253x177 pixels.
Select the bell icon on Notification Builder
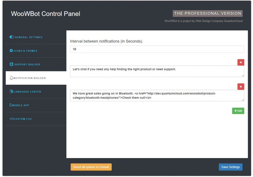click(x=11, y=78)
